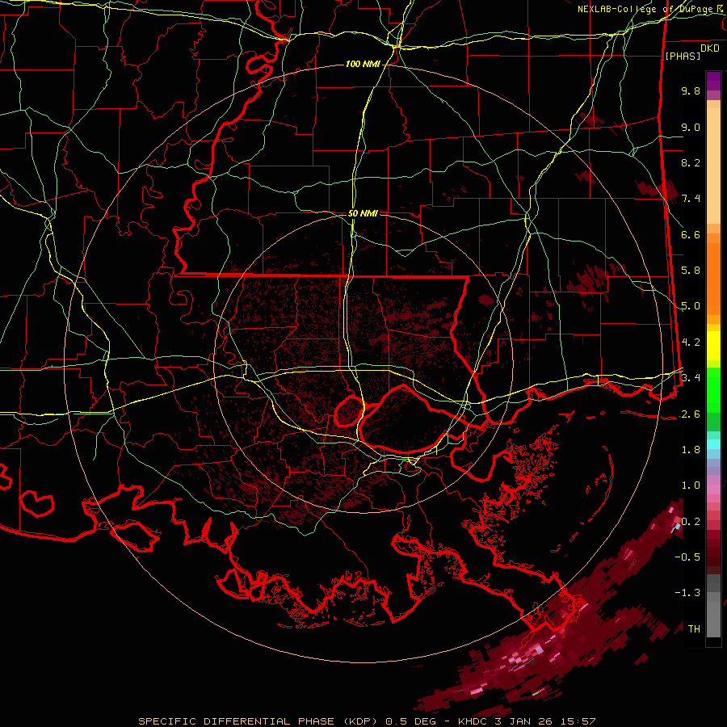The image size is (727, 727).
Task: Click the 100 NMI range ring label
Action: 363,64
